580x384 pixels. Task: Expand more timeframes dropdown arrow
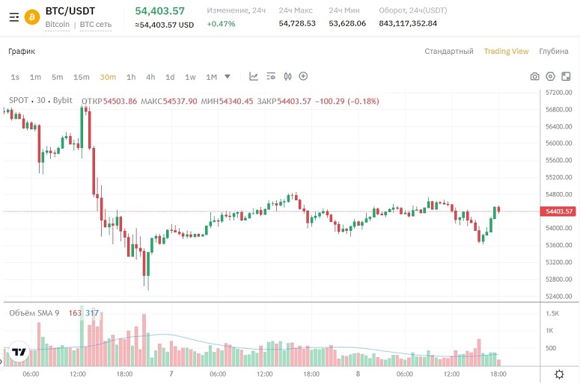[x=228, y=77]
